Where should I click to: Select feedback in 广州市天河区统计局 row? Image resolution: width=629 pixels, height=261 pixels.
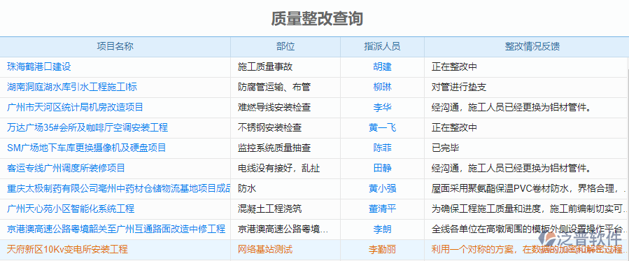pyautogui.click(x=512, y=107)
